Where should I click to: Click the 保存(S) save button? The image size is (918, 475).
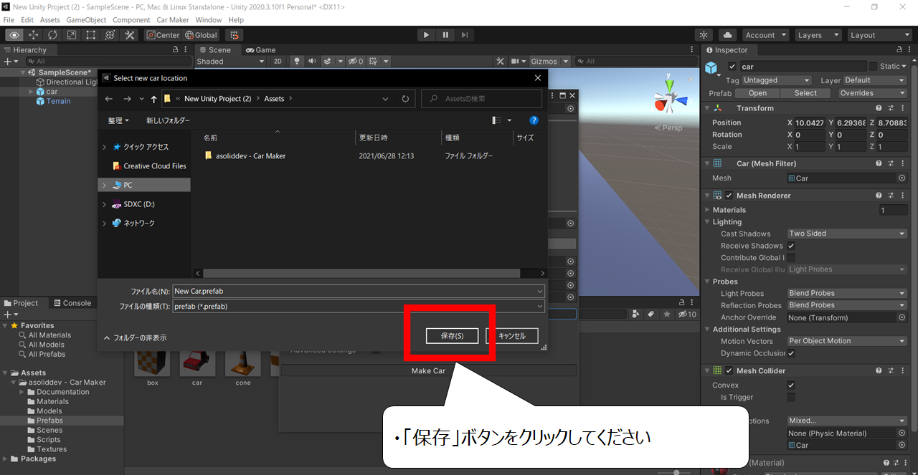[x=452, y=336]
